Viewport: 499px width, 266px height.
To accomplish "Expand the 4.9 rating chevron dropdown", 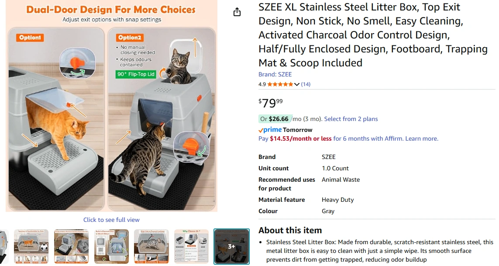I will tap(297, 84).
